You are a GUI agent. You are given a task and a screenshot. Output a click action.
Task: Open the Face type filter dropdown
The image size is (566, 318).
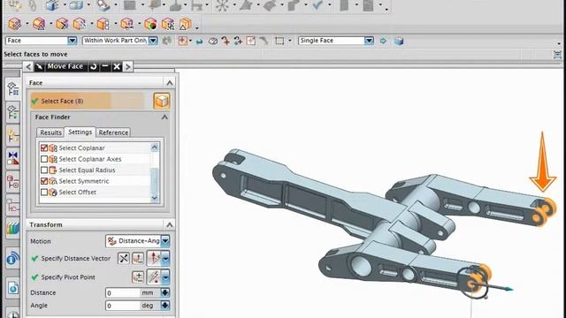72,41
